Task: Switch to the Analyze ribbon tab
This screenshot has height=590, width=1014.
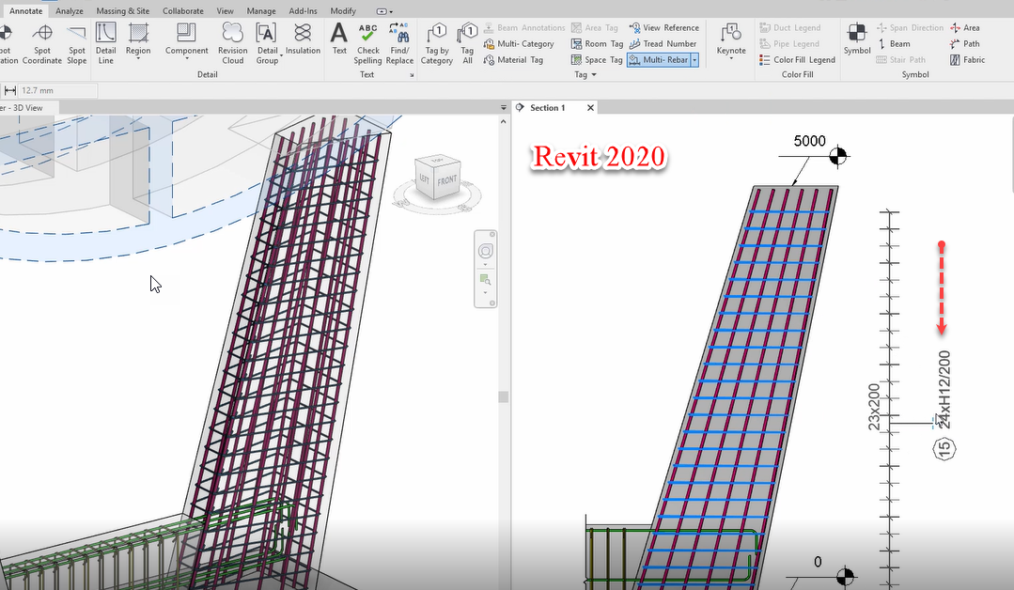Action: [x=70, y=11]
